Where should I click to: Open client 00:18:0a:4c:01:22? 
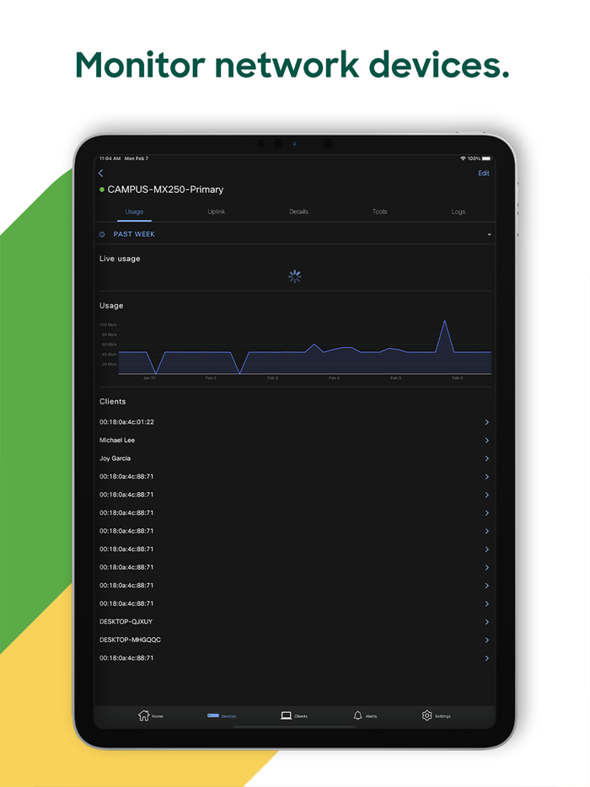tap(295, 422)
